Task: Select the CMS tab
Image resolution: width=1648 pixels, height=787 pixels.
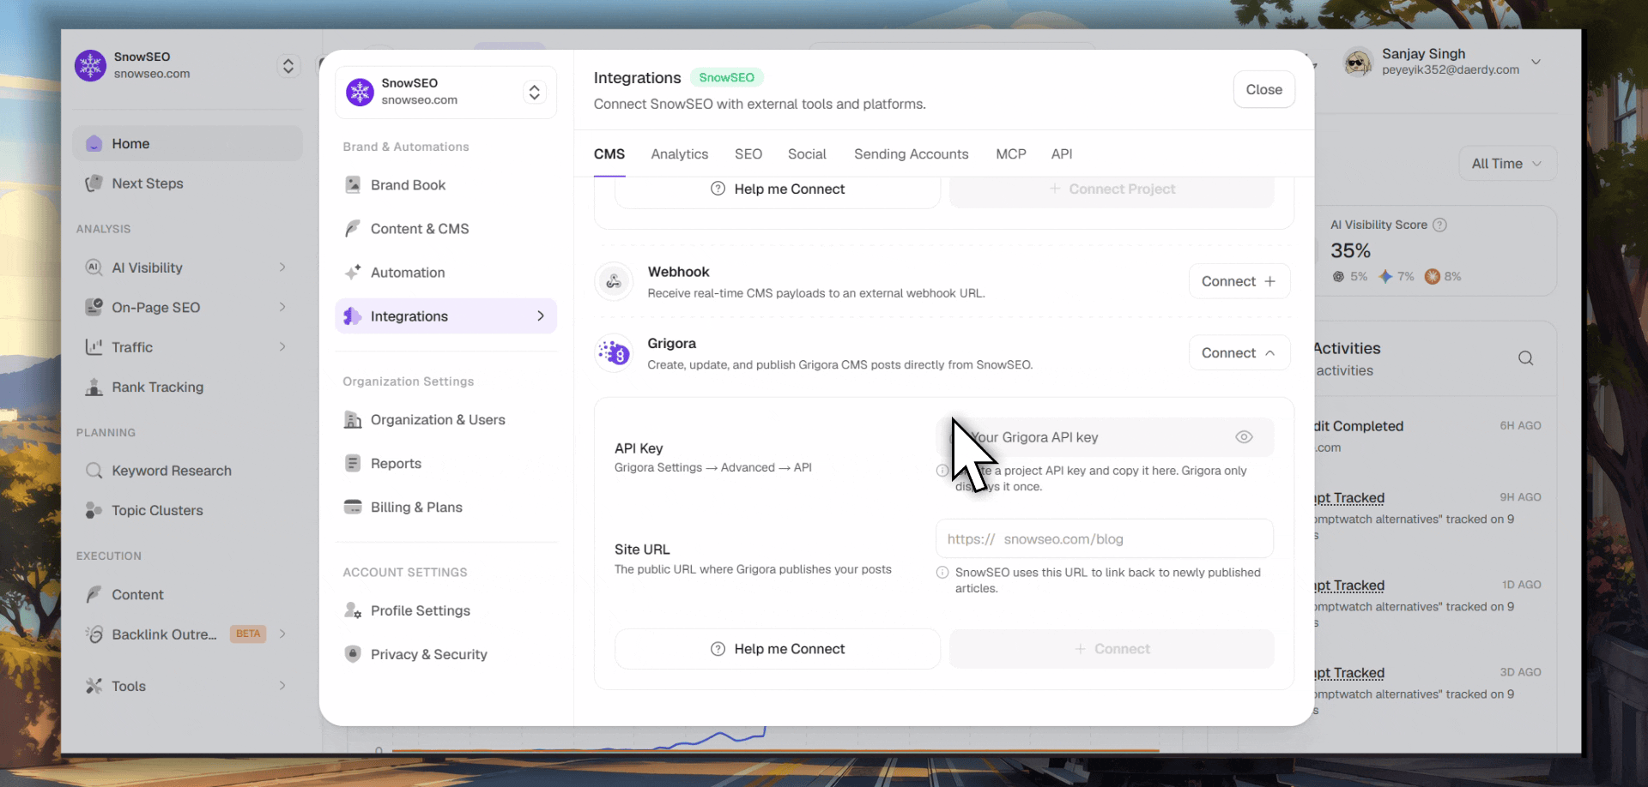Action: click(x=609, y=154)
